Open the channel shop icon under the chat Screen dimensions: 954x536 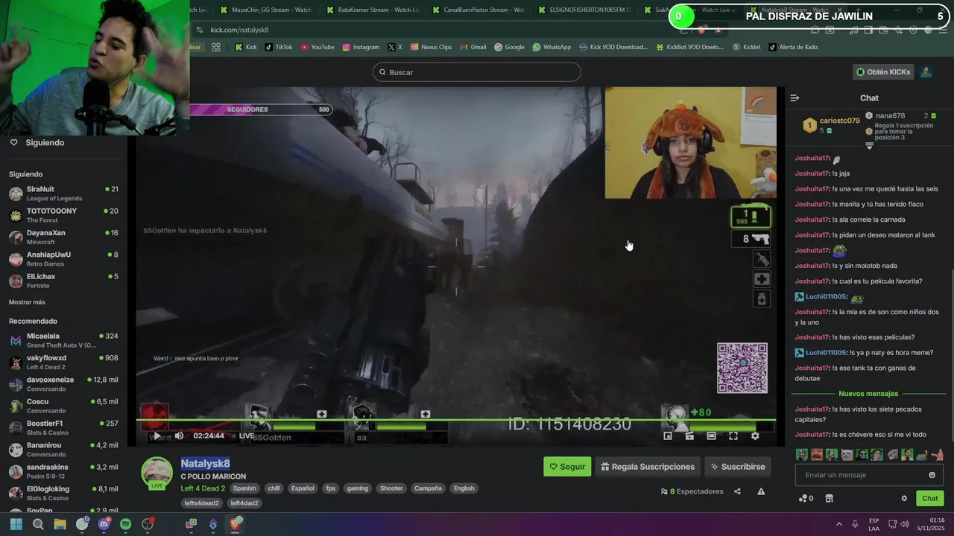click(x=829, y=499)
